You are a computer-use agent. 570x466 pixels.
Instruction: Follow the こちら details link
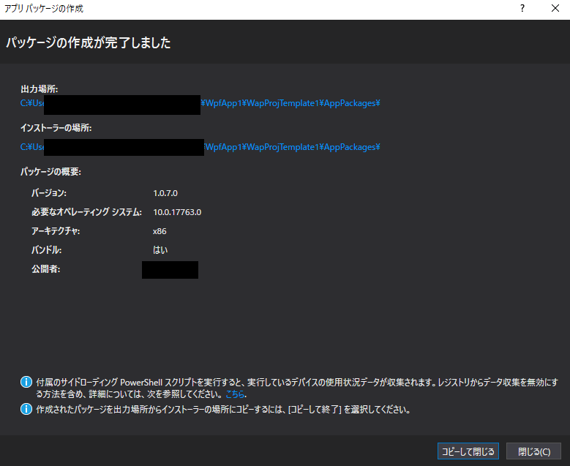tap(235, 394)
